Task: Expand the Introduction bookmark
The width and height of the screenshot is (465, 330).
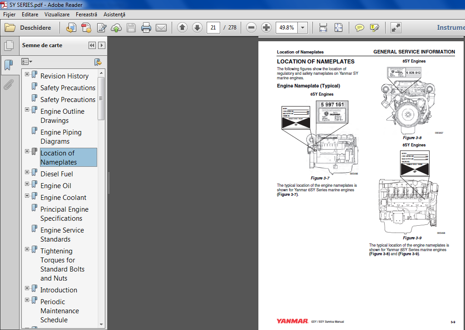Action: [27, 288]
